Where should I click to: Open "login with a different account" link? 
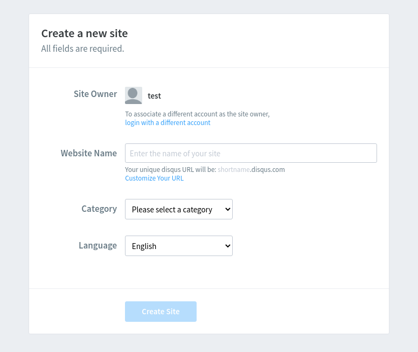(x=168, y=122)
